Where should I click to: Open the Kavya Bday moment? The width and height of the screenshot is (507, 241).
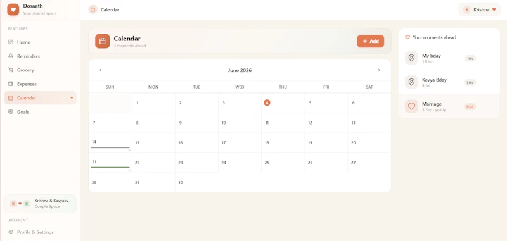(449, 82)
